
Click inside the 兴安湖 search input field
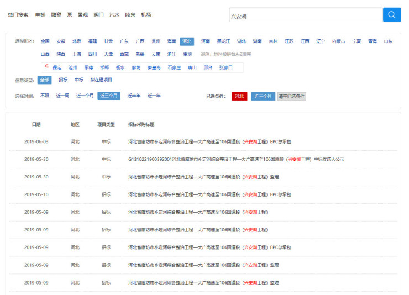tap(305, 15)
